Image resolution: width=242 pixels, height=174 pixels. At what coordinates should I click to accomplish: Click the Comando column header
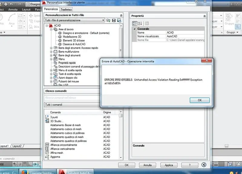55,112
